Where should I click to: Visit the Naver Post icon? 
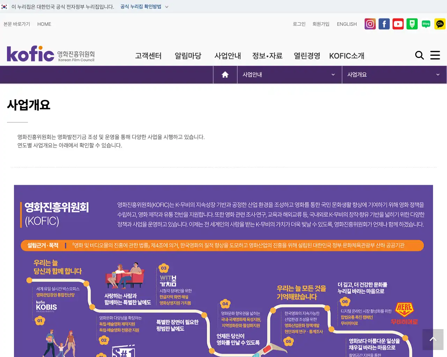click(x=412, y=24)
